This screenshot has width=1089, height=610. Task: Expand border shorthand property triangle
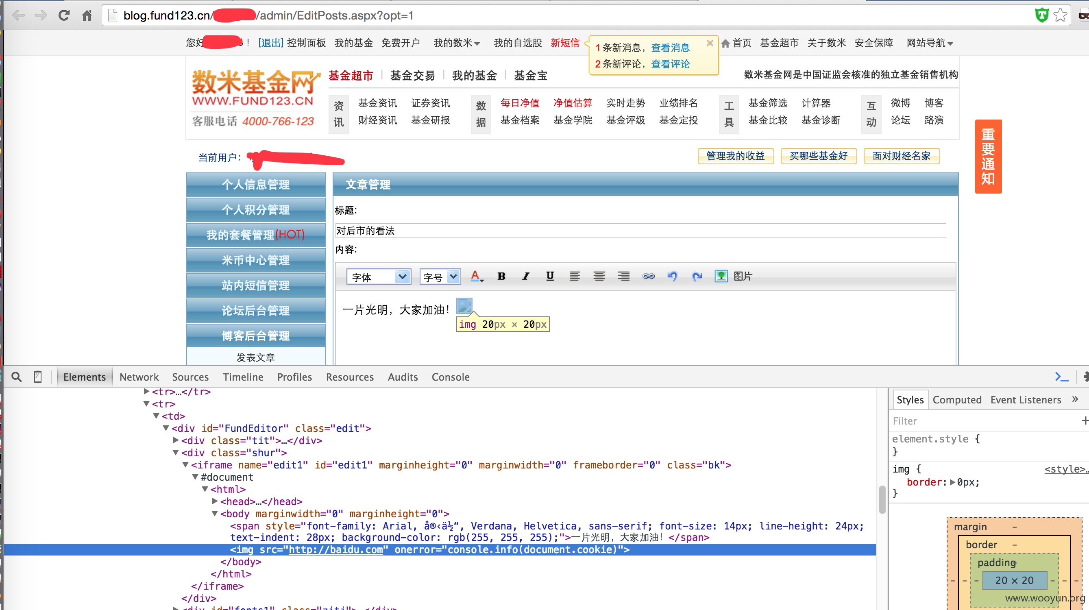(952, 482)
